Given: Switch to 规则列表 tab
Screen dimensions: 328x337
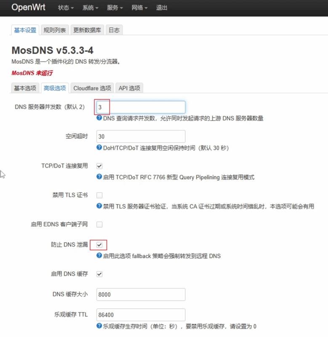Looking at the screenshot, I should 55,30.
